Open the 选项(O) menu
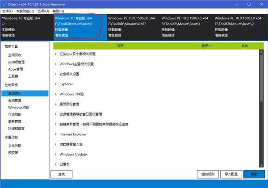Viewport: 268px width, 188px height. click(43, 11)
